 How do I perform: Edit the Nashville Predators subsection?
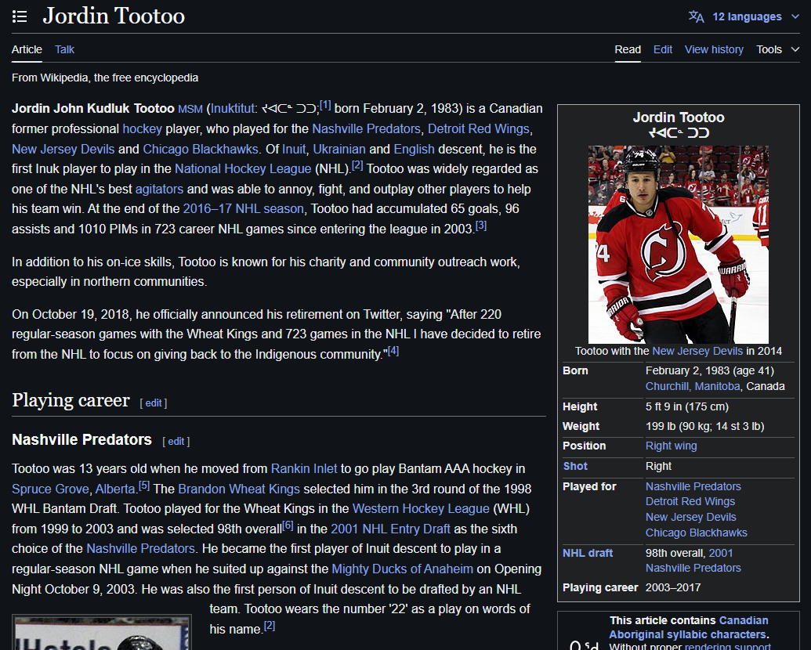pos(176,441)
